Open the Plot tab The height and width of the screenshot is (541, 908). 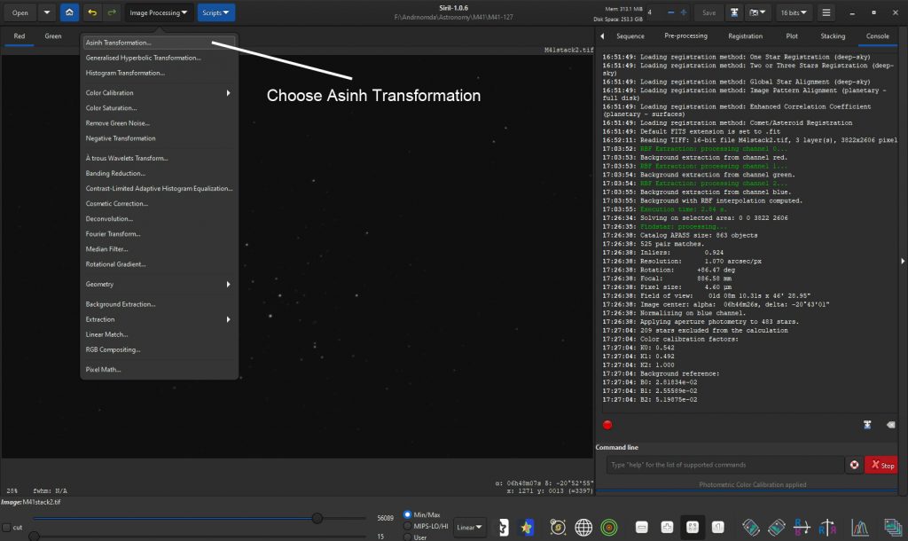pos(792,35)
